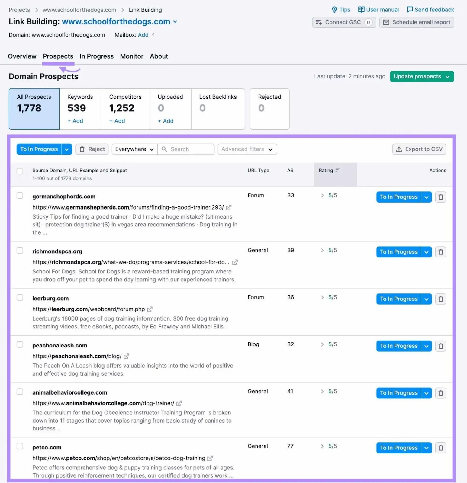
Task: Click the envelope icon on Schedule email report
Action: point(386,22)
